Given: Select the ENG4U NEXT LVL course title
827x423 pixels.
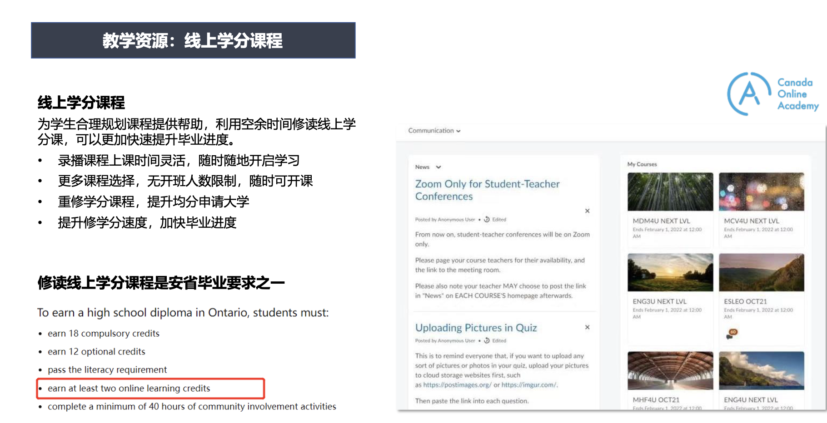Looking at the screenshot, I should (x=751, y=400).
